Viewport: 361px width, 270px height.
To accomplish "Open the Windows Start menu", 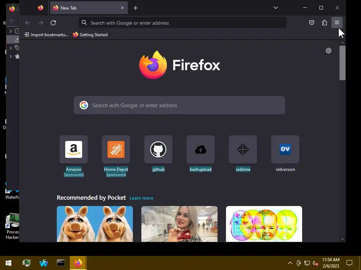I will tap(8, 263).
